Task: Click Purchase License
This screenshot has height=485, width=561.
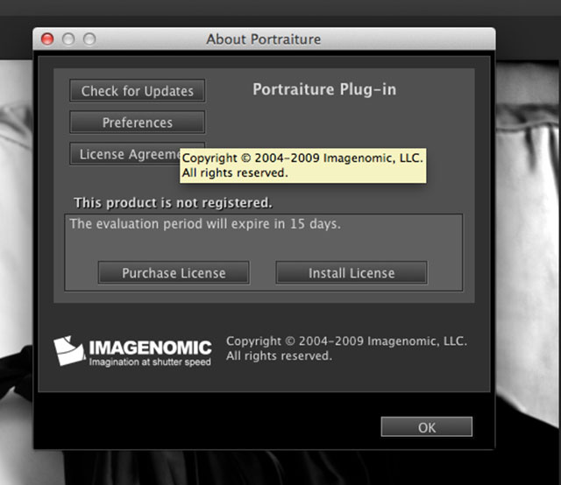Action: coord(174,273)
